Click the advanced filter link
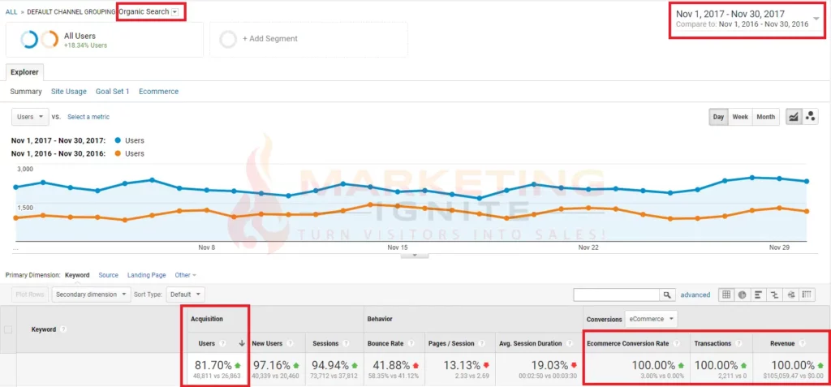Image resolution: width=831 pixels, height=387 pixels. pyautogui.click(x=695, y=295)
